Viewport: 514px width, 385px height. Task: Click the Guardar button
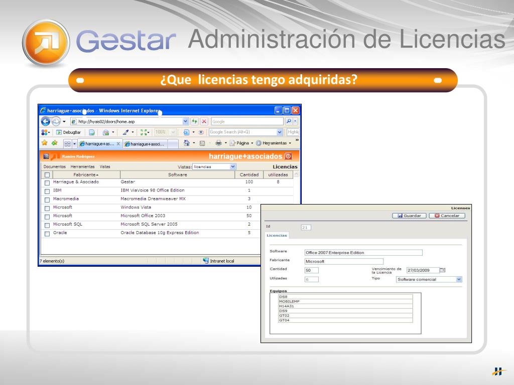pos(409,216)
